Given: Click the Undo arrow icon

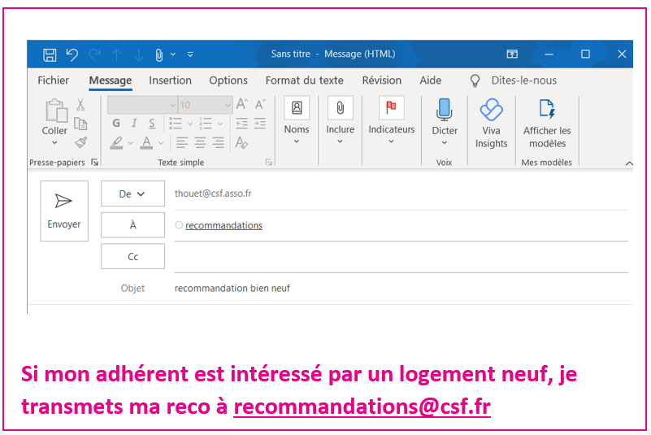Looking at the screenshot, I should pyautogui.click(x=72, y=54).
